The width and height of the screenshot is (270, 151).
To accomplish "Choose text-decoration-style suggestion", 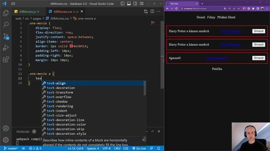I will click(x=93, y=134).
